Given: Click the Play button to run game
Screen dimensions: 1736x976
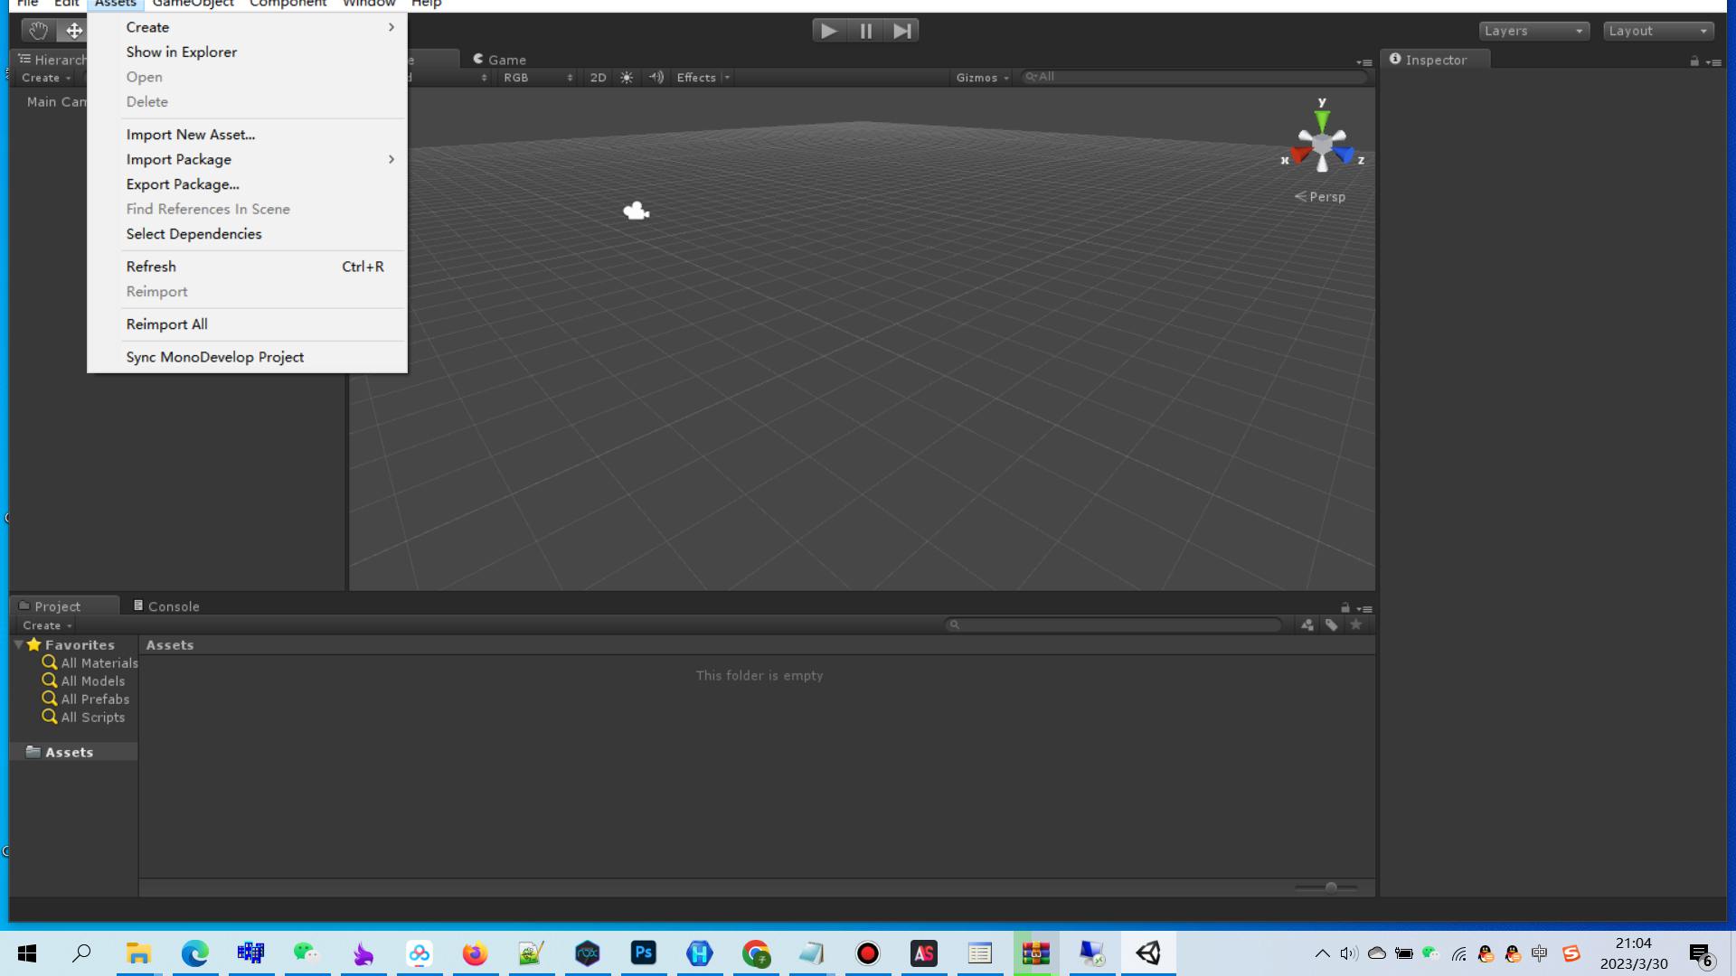Looking at the screenshot, I should click(827, 31).
